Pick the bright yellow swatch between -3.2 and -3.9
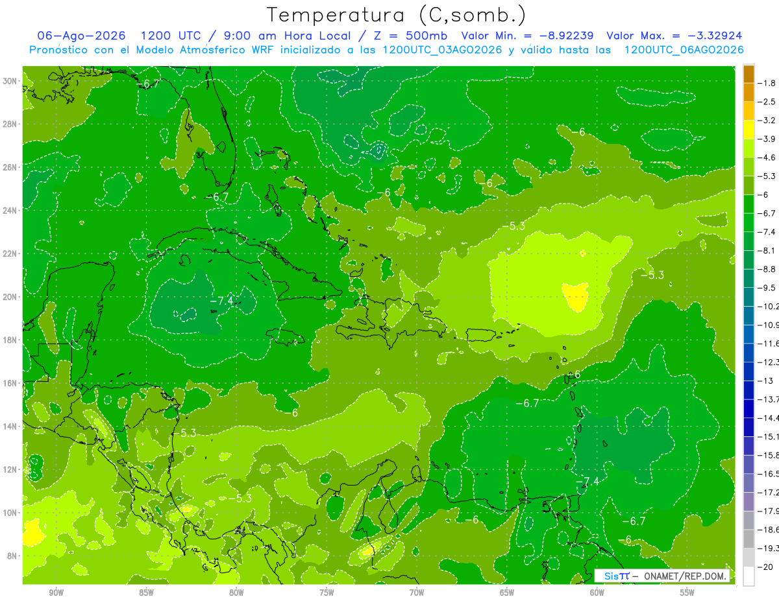 point(749,130)
